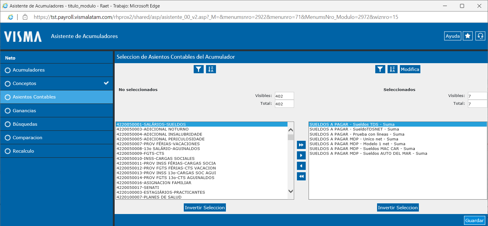Select SUELDOS A PAGAR - SueldoTDSNET - Suma
The width and height of the screenshot is (488, 226).
(398, 129)
